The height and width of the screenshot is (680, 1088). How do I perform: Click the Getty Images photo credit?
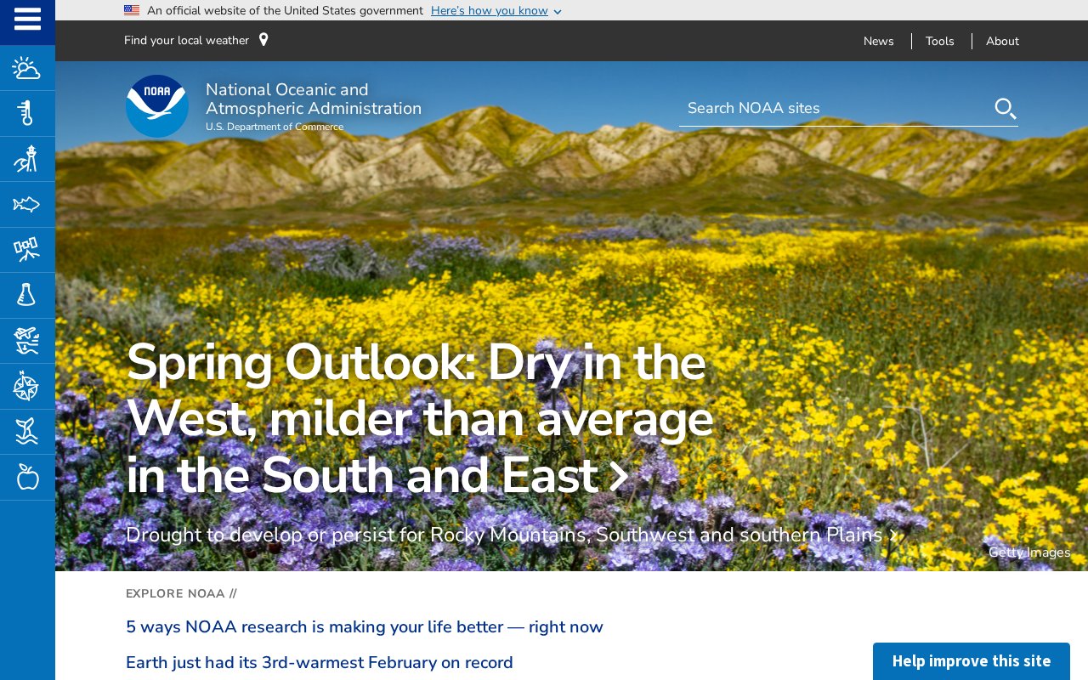point(1029,552)
